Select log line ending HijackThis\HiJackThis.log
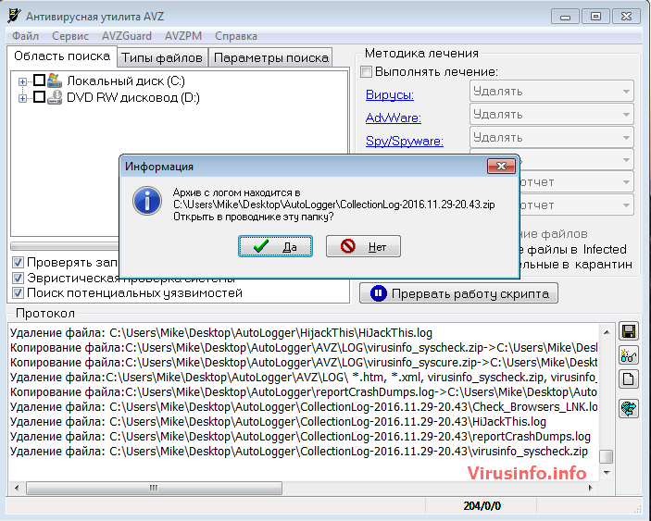Image resolution: width=651 pixels, height=521 pixels. tap(221, 332)
